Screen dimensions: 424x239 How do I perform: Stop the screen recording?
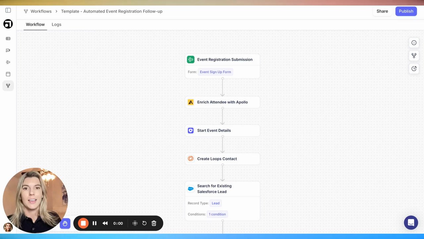tap(83, 223)
